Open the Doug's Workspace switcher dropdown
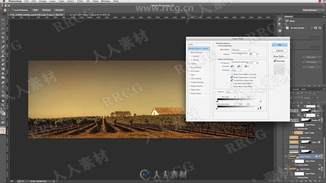The height and width of the screenshot is (183, 326). [313, 10]
